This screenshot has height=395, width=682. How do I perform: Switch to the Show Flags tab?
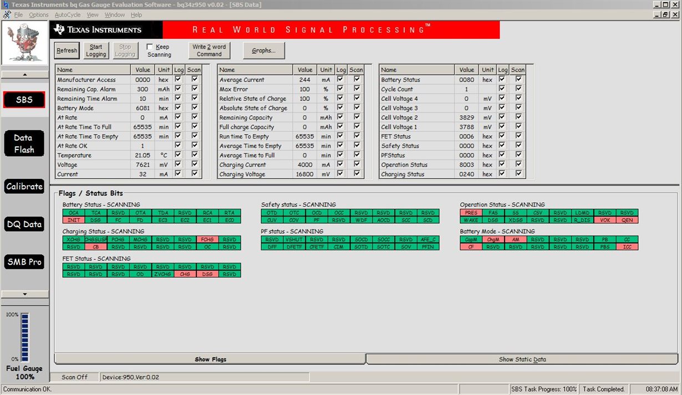coord(210,359)
